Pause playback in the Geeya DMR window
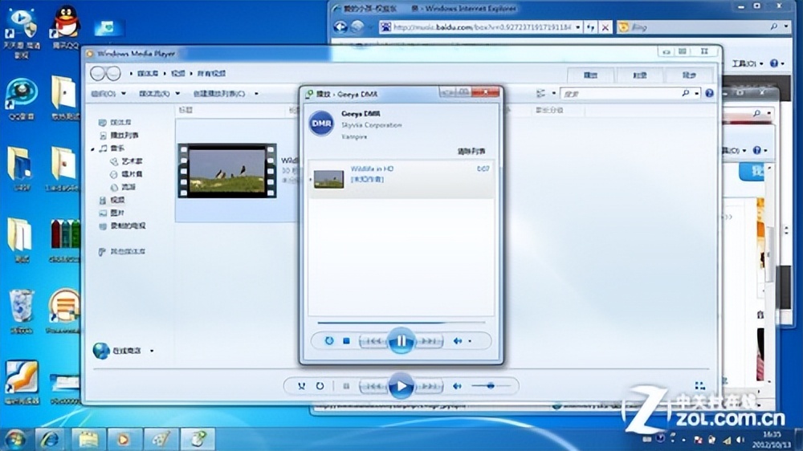Screen dimensions: 803x451 (401, 341)
